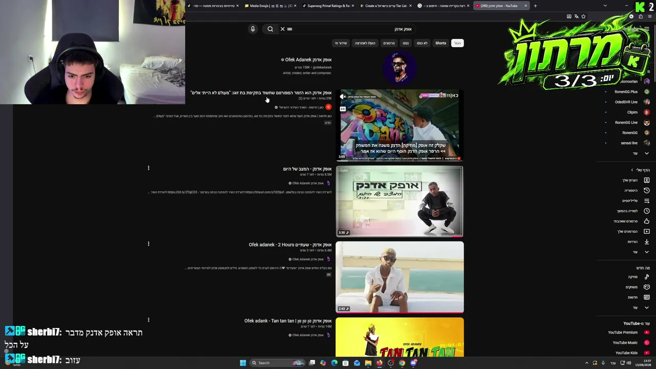Open News explore icon in sidebar
The width and height of the screenshot is (656, 369).
[647, 297]
